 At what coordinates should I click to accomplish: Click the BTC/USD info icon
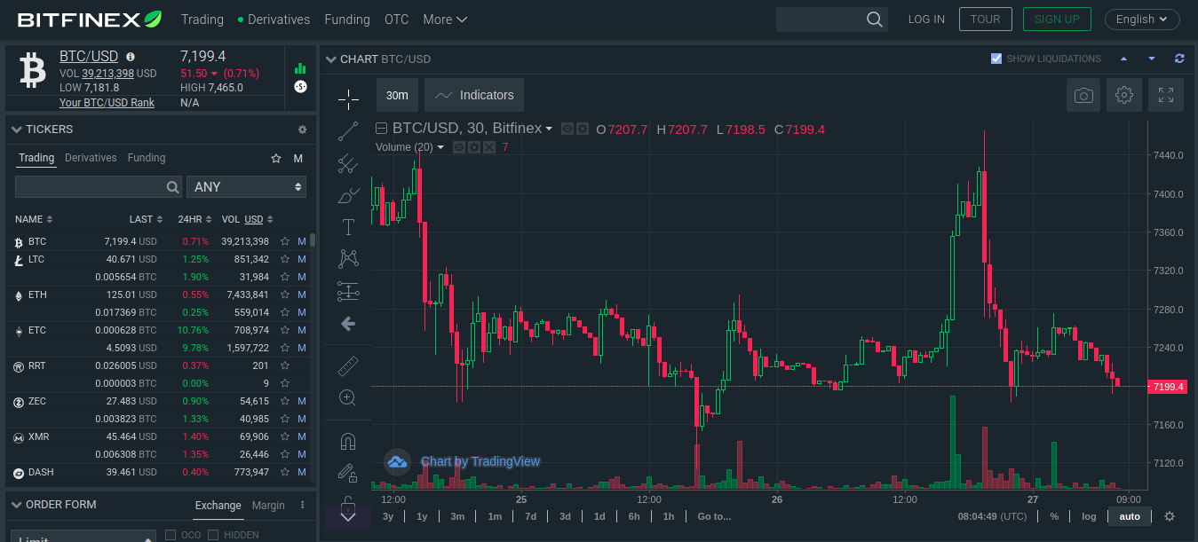click(x=131, y=56)
